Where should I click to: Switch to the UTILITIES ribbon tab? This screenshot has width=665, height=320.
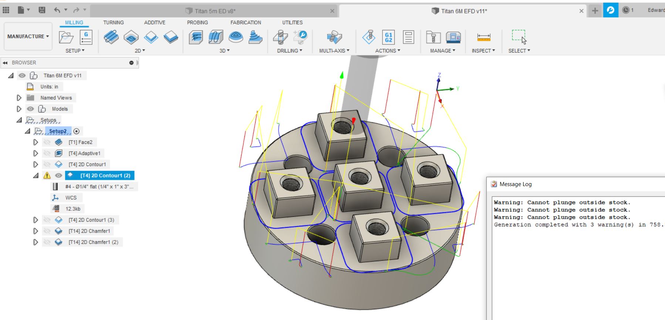tap(293, 23)
